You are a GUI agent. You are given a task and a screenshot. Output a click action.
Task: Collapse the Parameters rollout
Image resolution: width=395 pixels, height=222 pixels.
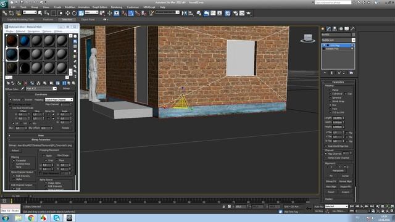click(x=338, y=82)
